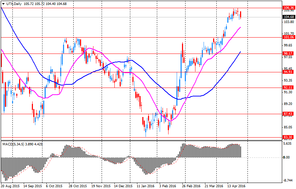Click the 99.65 price axis value

289,45
